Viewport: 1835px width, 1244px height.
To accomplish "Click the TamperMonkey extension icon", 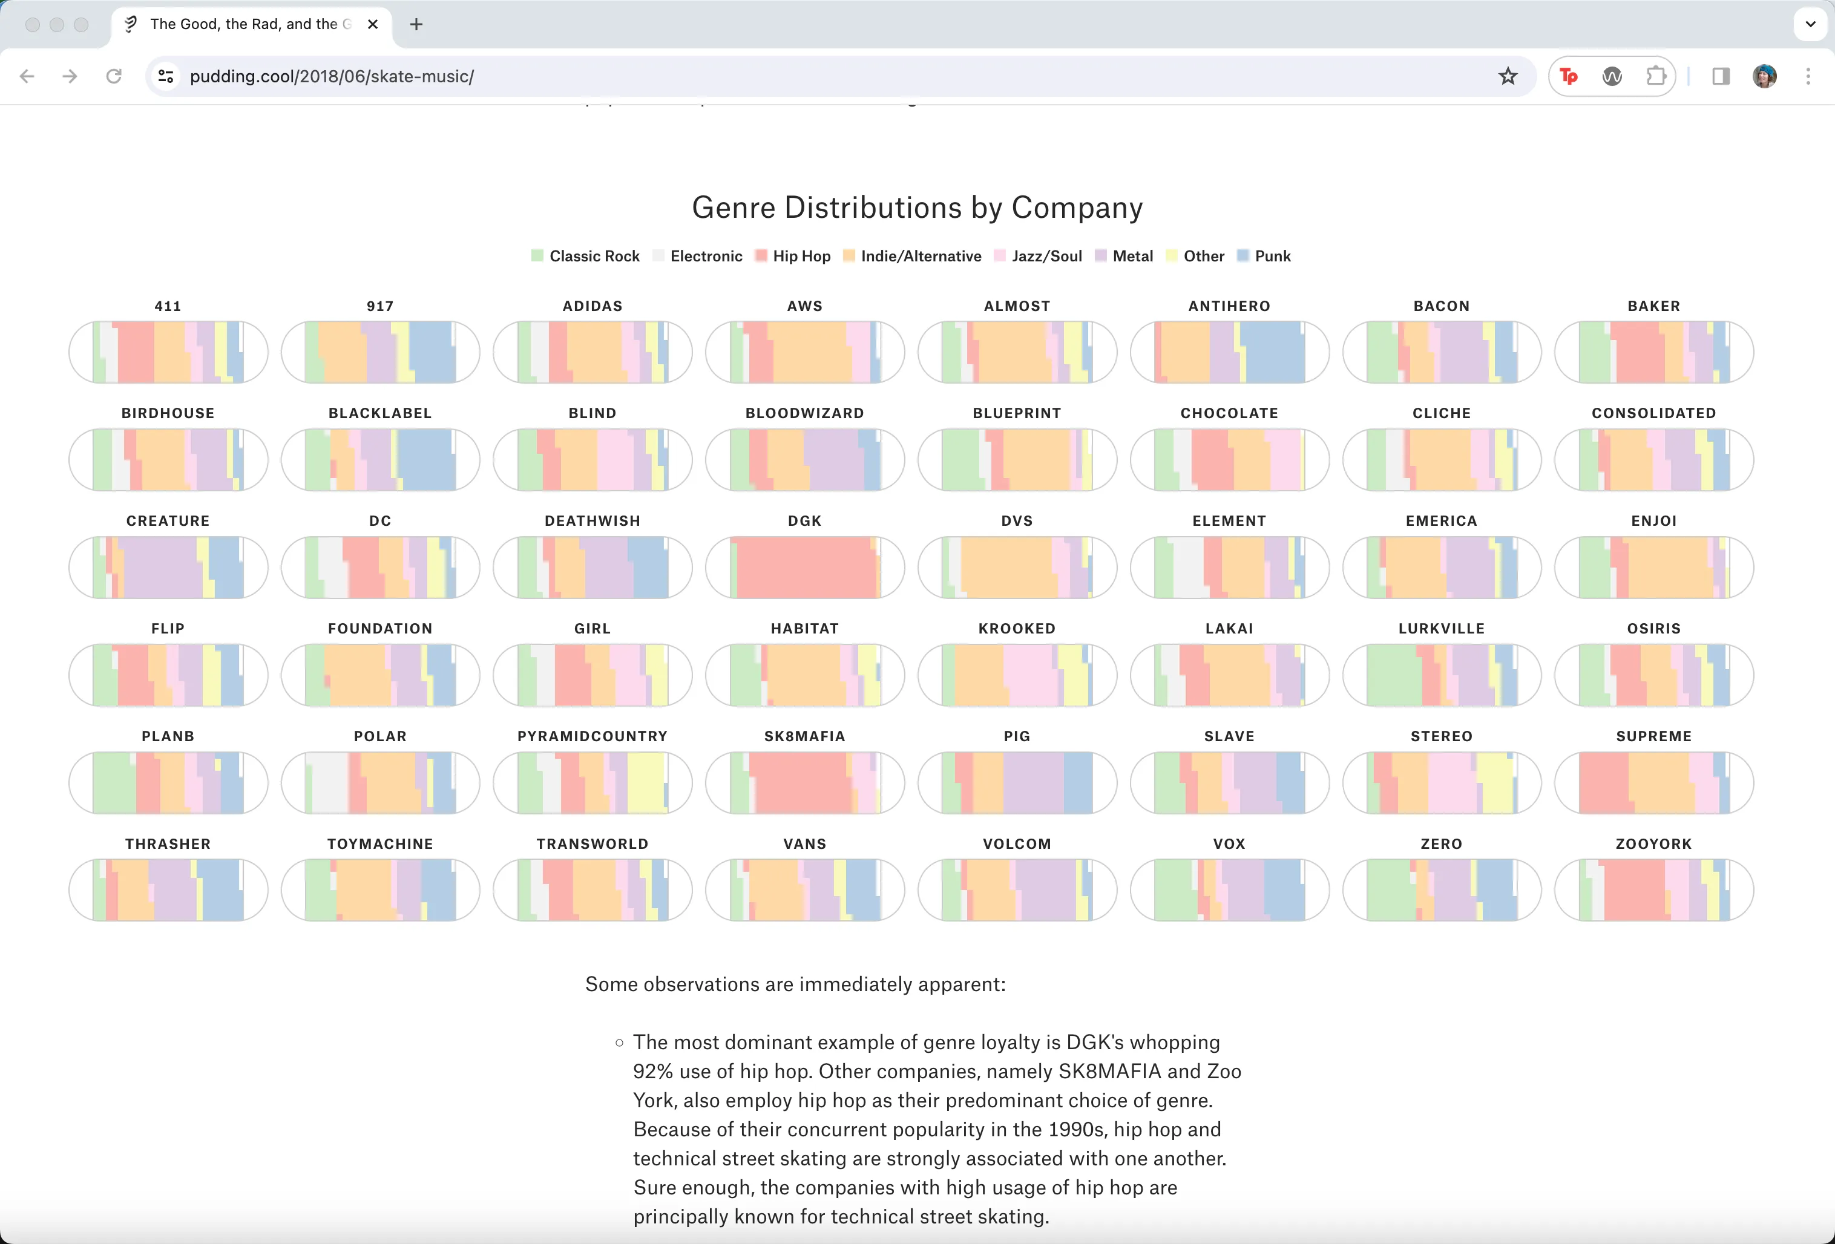I will 1568,76.
